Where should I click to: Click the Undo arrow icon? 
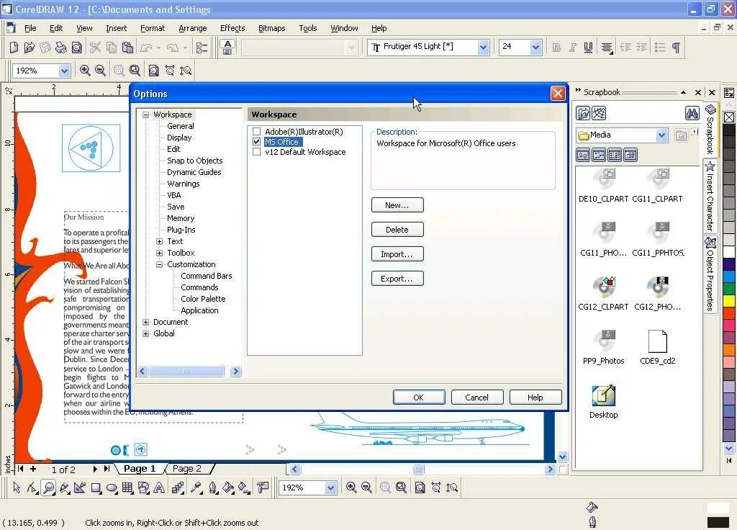[x=146, y=47]
